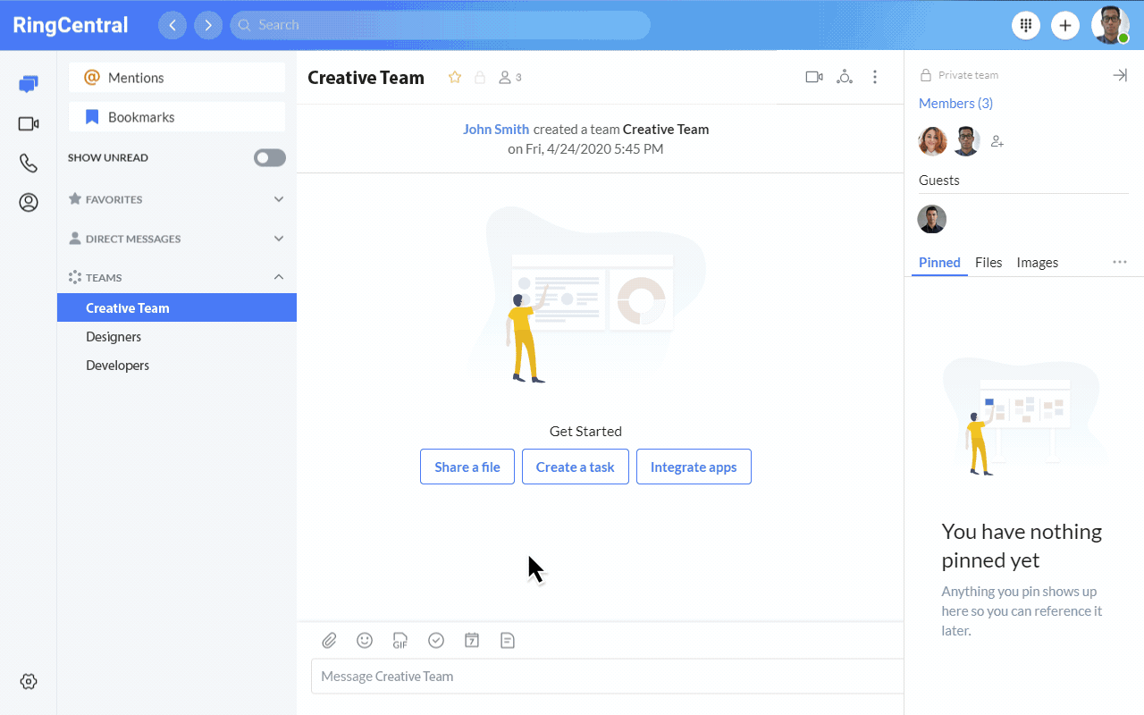Toggle the Show Unread switch
Viewport: 1144px width, 715px height.
tap(269, 158)
